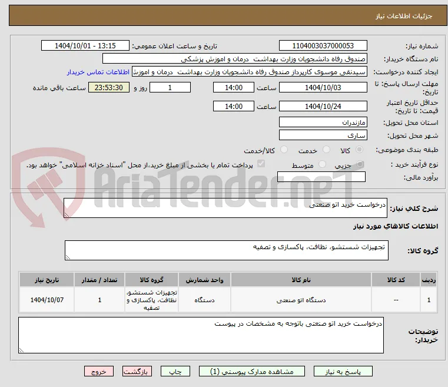Open مشاهده مدارک پیوستی (1) attachments
Viewport: 448px width, 387px height.
[x=252, y=371]
